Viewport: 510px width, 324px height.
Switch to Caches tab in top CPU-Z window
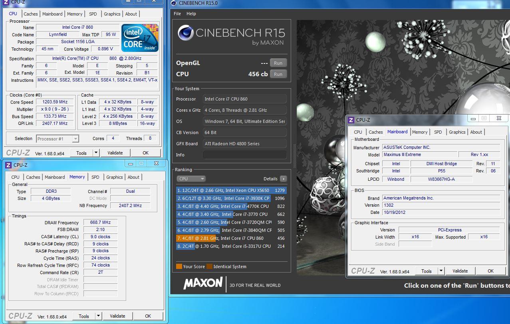pyautogui.click(x=31, y=14)
